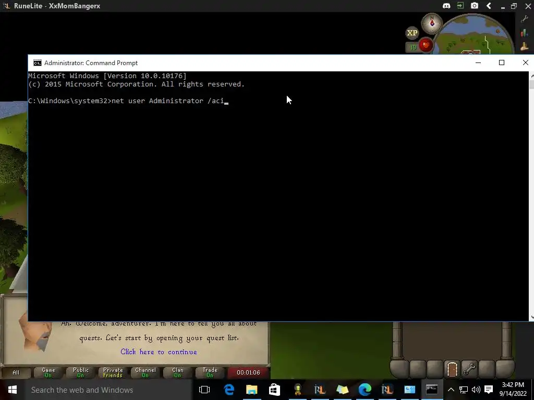Open RuneLite configuration wrench icon

point(525,19)
